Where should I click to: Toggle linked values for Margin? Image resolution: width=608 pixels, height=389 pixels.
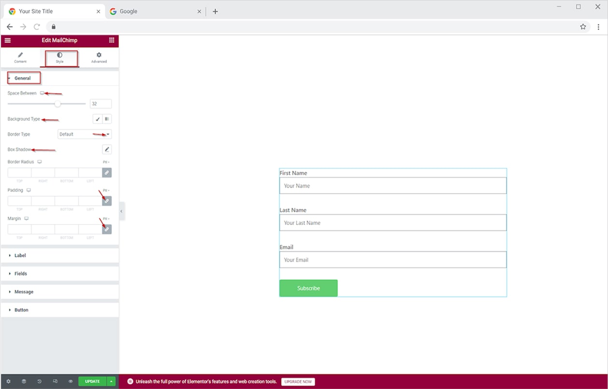[x=107, y=229]
